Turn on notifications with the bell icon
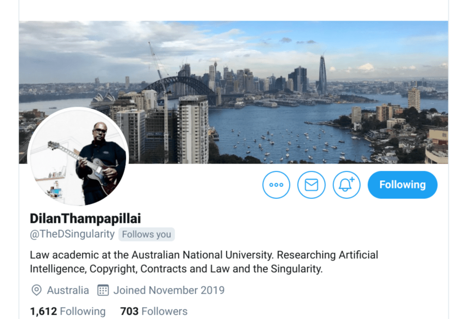Image resolution: width=467 pixels, height=319 pixels. pos(346,185)
